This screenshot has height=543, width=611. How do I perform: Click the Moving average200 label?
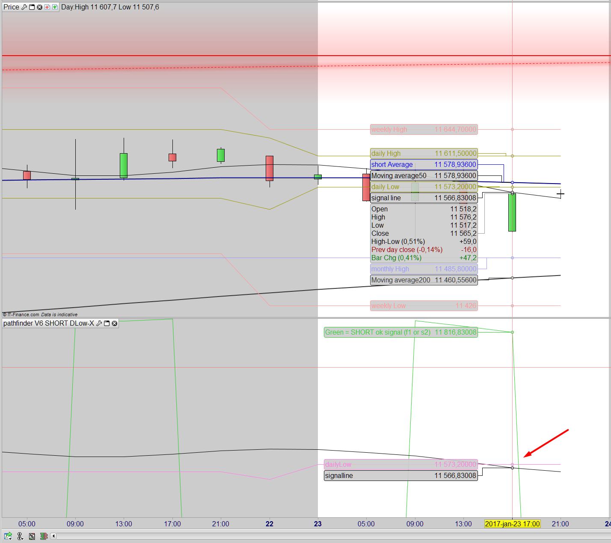tap(424, 280)
